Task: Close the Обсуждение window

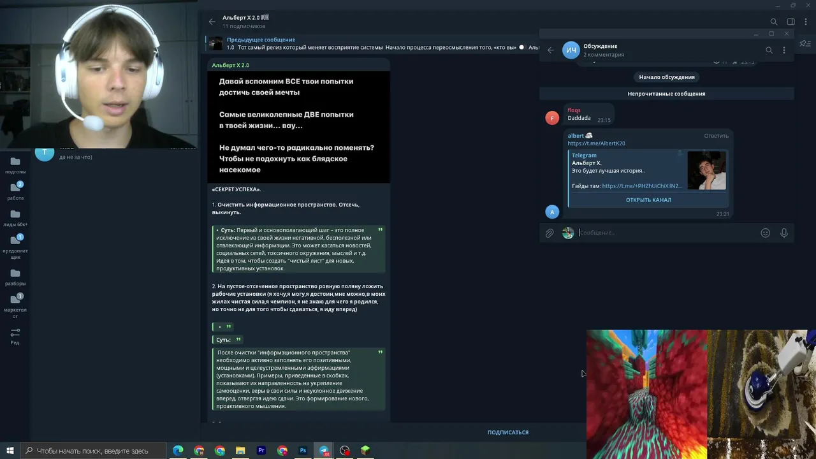Action: [x=787, y=34]
